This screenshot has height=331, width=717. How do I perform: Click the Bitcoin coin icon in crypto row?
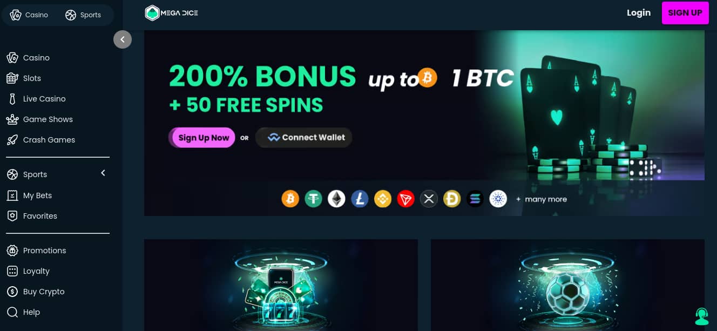(290, 199)
